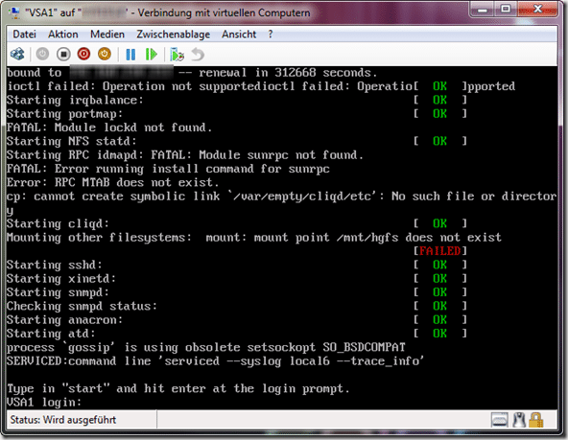This screenshot has height=440, width=568.
Task: Pause the virtual machine
Action: pos(130,55)
